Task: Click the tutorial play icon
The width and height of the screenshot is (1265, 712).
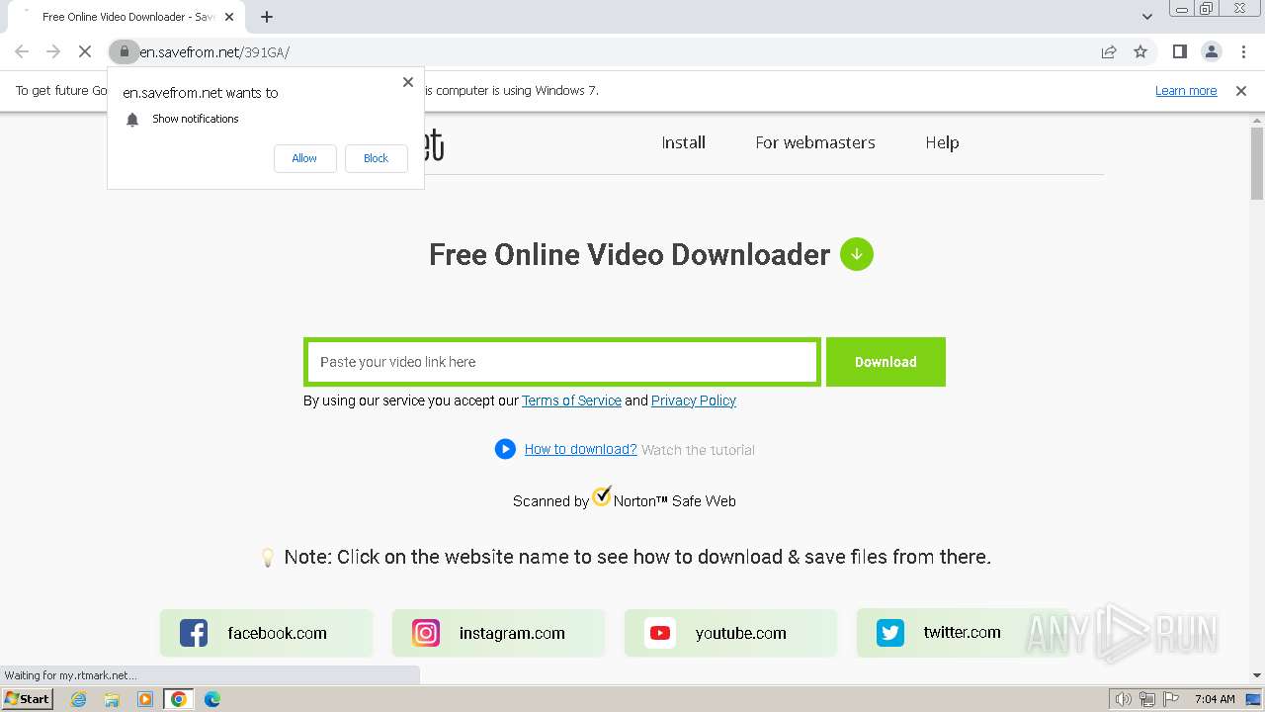Action: (x=505, y=449)
